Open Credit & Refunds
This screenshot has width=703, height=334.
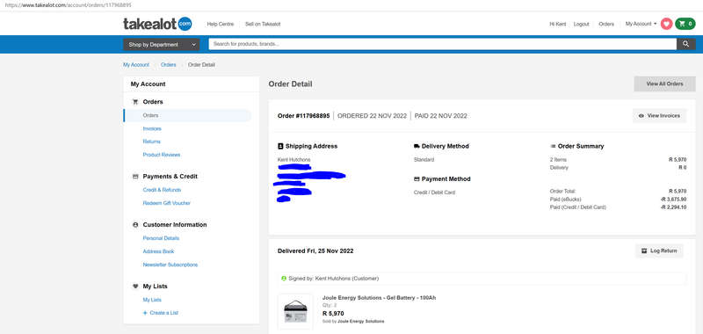162,190
